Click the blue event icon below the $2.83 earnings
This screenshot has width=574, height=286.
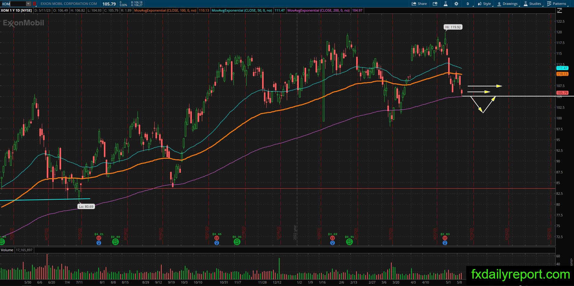point(445,243)
